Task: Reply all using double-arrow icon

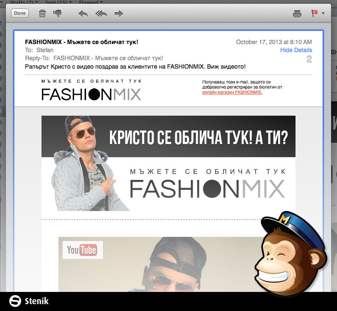Action: (101, 14)
